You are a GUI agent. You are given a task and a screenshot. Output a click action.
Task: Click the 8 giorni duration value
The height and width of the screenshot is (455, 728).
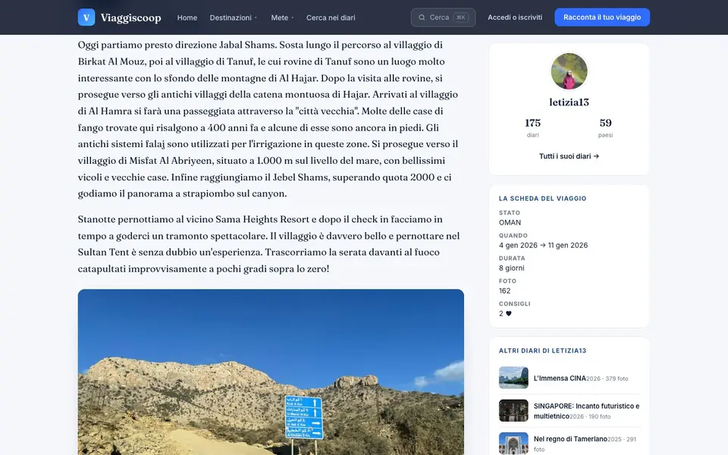coord(512,268)
